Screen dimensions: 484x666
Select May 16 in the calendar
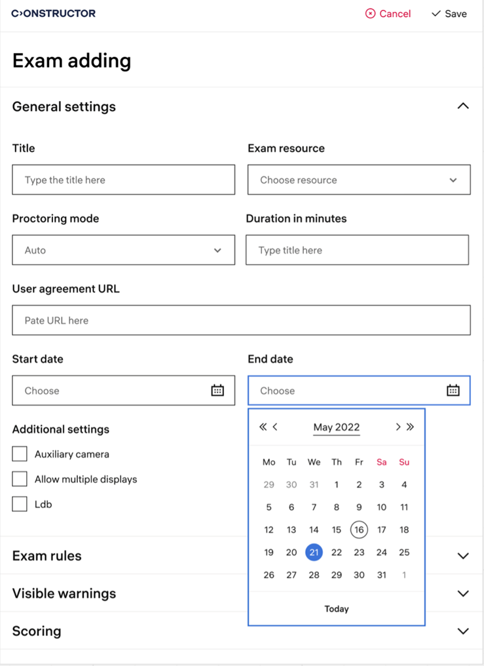[x=359, y=530]
